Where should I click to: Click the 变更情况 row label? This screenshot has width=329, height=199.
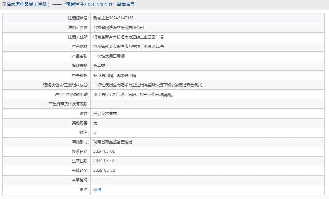79,180
